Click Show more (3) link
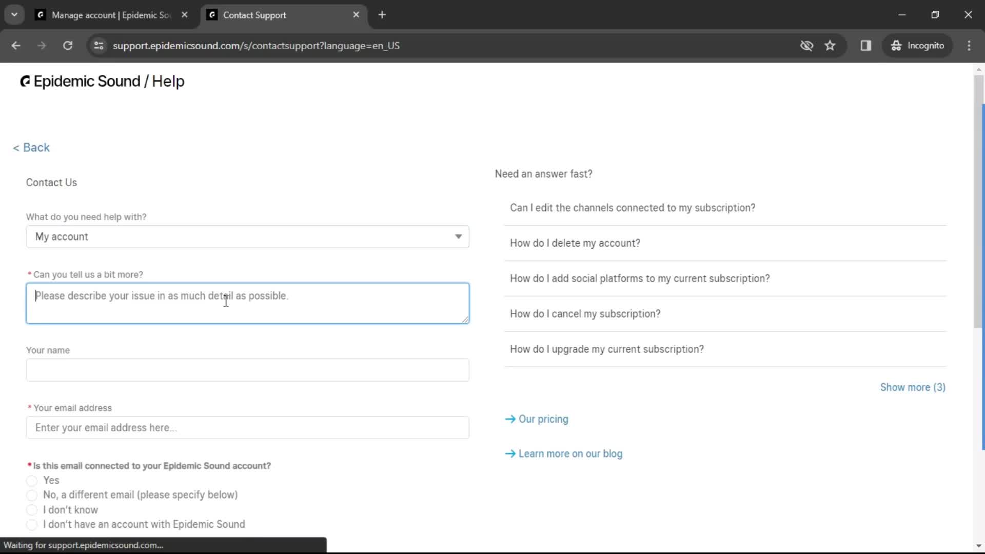This screenshot has width=985, height=554. point(913,388)
